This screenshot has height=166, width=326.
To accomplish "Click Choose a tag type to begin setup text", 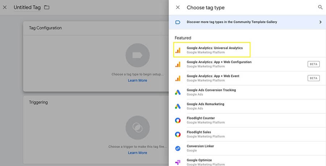I will [138, 74].
